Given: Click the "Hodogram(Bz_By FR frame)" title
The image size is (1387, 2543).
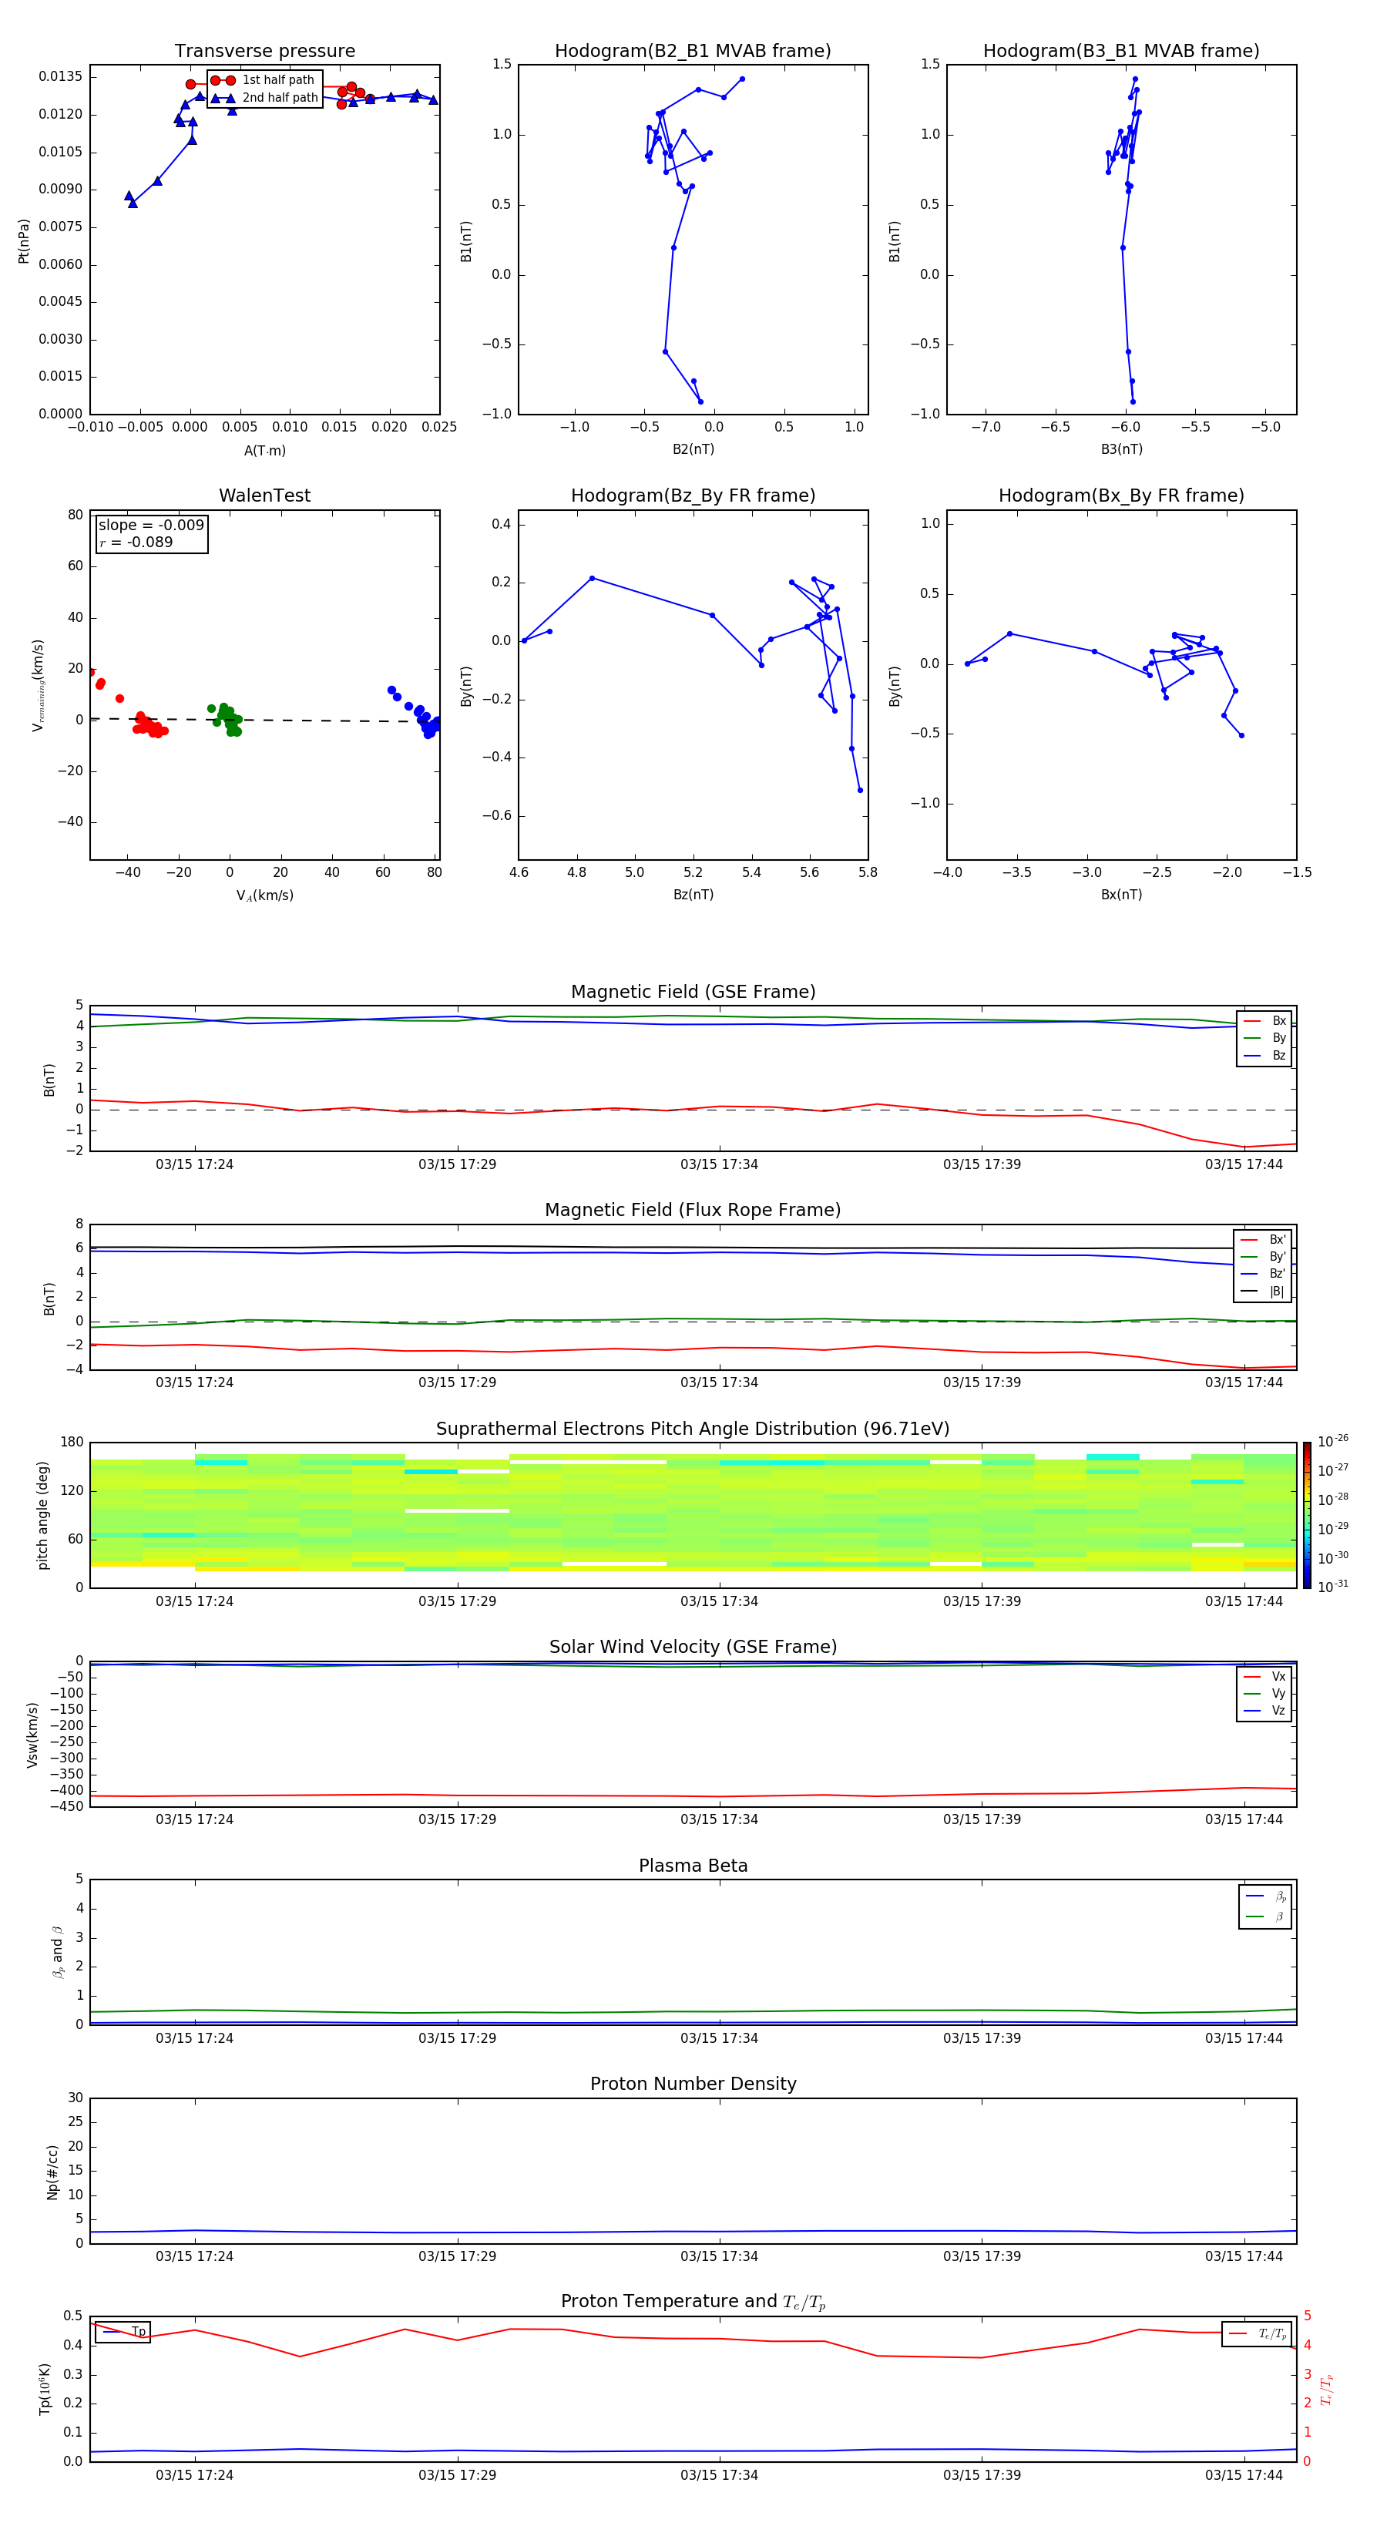Looking at the screenshot, I should 693,495.
